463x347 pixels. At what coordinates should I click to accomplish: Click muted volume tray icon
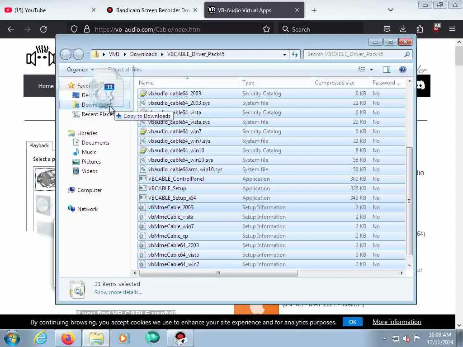(x=406, y=339)
